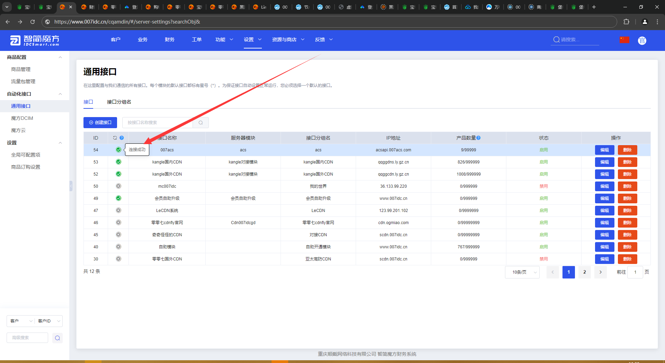The width and height of the screenshot is (665, 363).
Task: Click the help icon next to 产品数量
Action: pyautogui.click(x=478, y=138)
